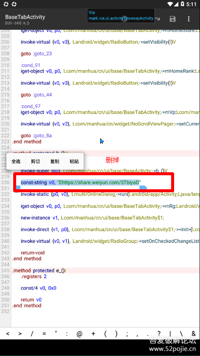This screenshot has width=200, height=356.
Task: Choose 全选 in the selection popup
Action: [x=16, y=162]
